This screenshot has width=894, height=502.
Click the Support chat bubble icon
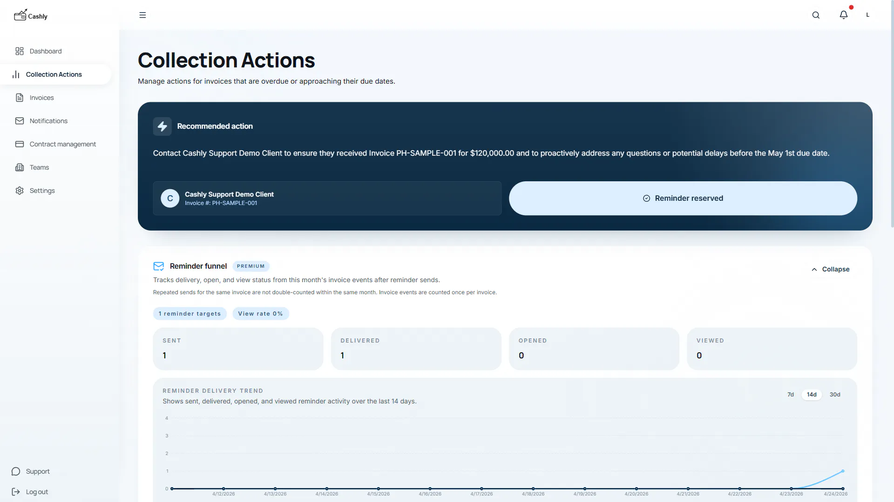(x=16, y=471)
